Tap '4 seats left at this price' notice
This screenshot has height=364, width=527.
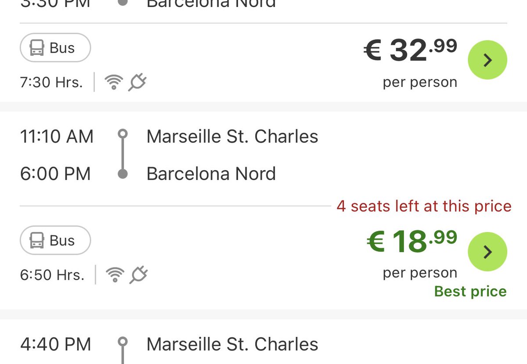(424, 206)
